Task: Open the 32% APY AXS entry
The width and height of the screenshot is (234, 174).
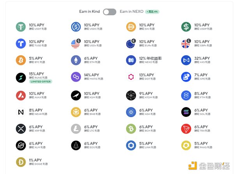Action: (203, 60)
